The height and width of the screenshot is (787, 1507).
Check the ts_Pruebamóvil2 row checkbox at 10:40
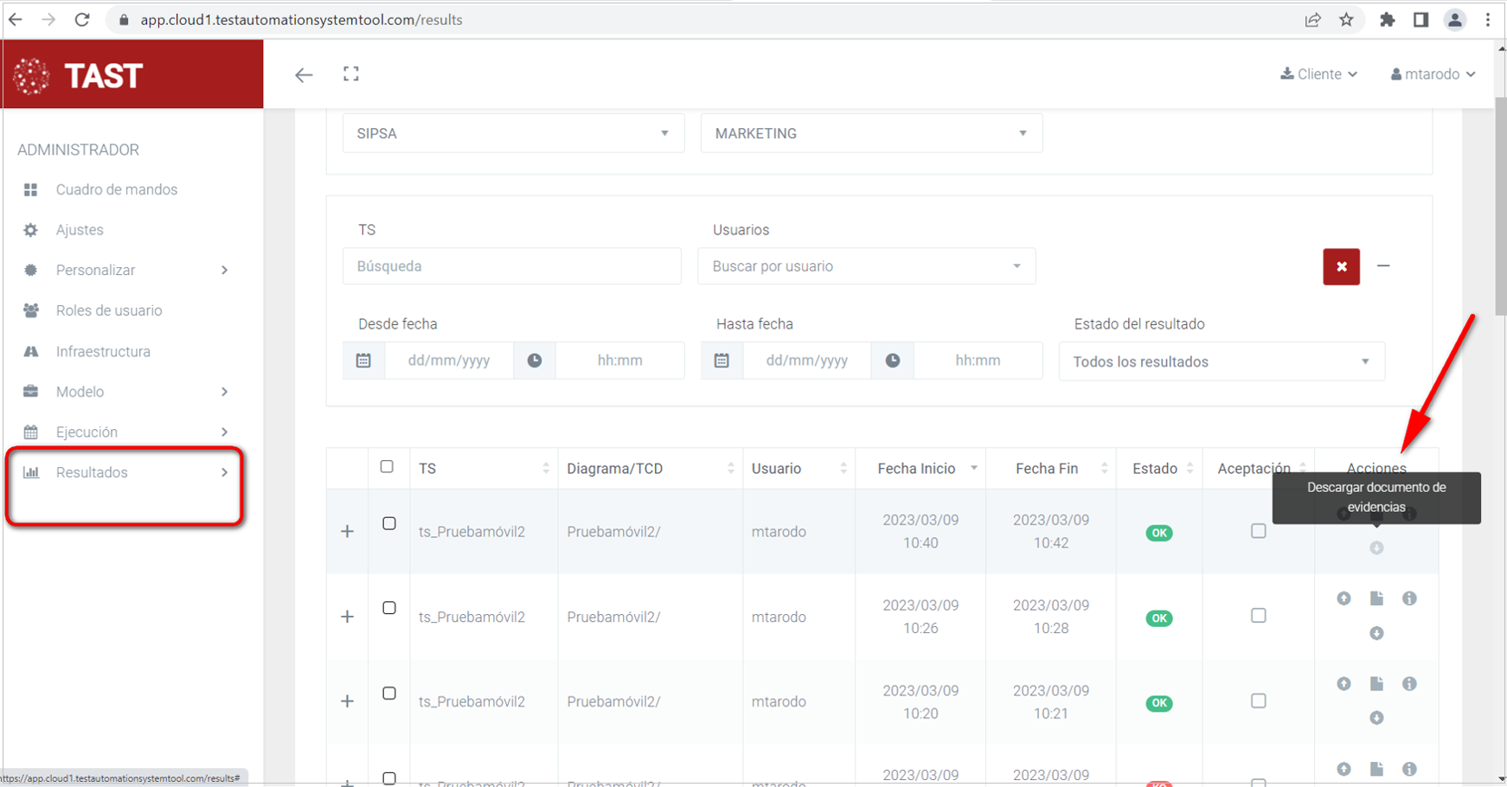389,524
